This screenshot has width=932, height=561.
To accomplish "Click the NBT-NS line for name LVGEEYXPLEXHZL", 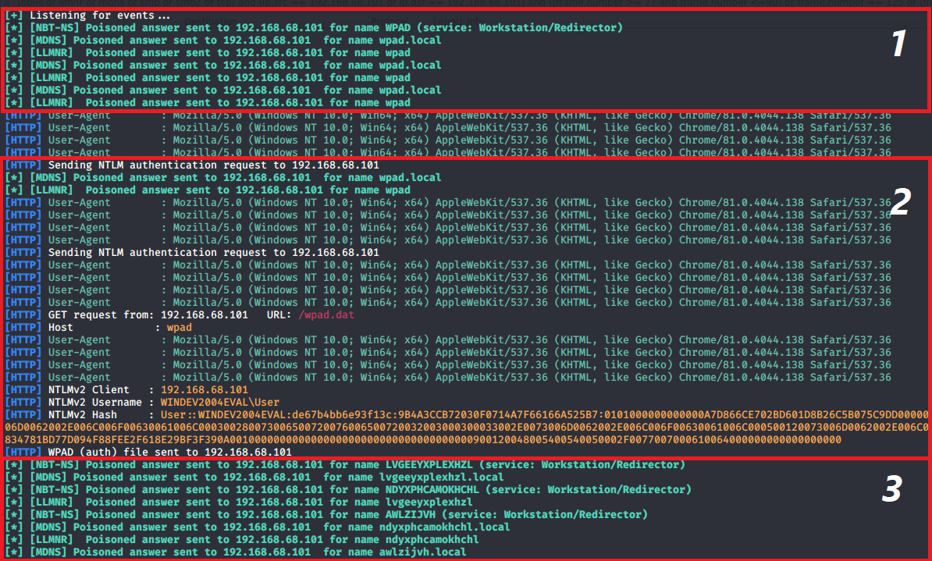I will [345, 465].
